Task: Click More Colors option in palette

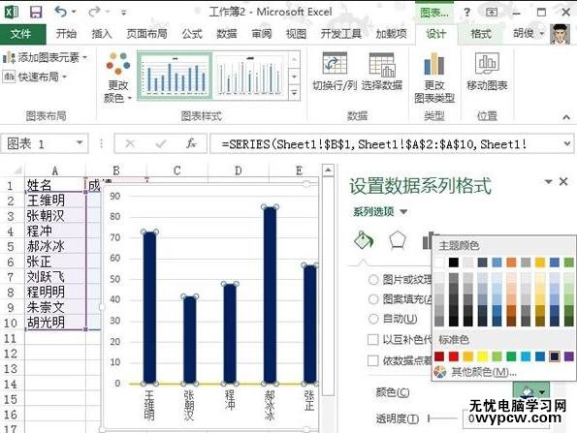Action: click(x=484, y=372)
